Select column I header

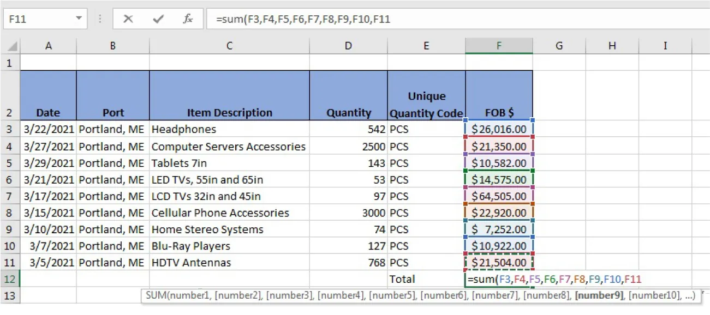pyautogui.click(x=665, y=45)
